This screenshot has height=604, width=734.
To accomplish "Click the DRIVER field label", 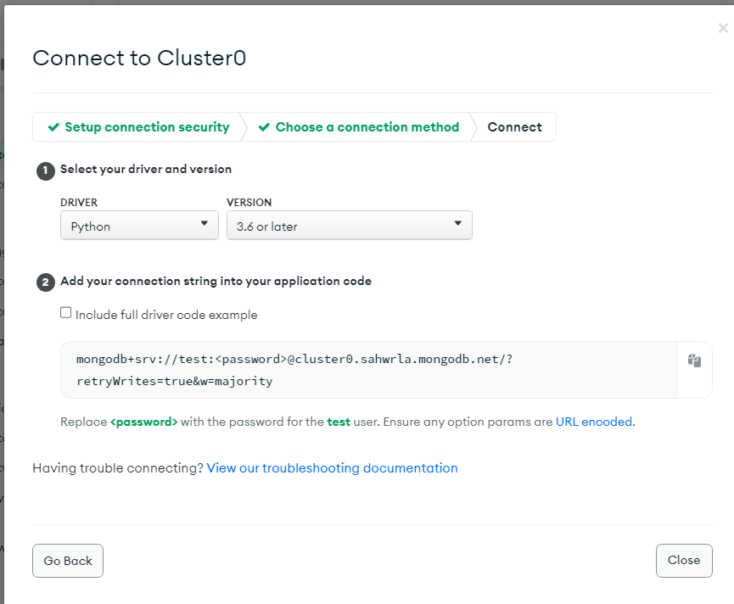I will 79,203.
